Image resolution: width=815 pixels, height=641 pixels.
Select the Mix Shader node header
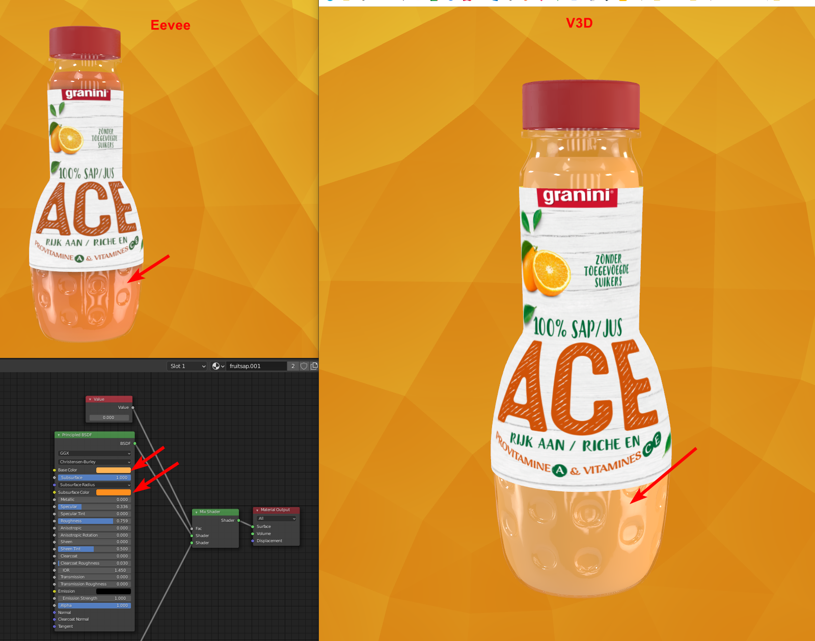[x=215, y=512]
